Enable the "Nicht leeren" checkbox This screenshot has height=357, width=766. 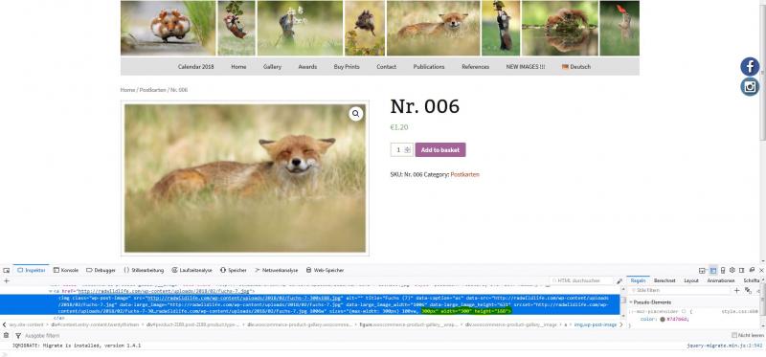click(x=734, y=336)
